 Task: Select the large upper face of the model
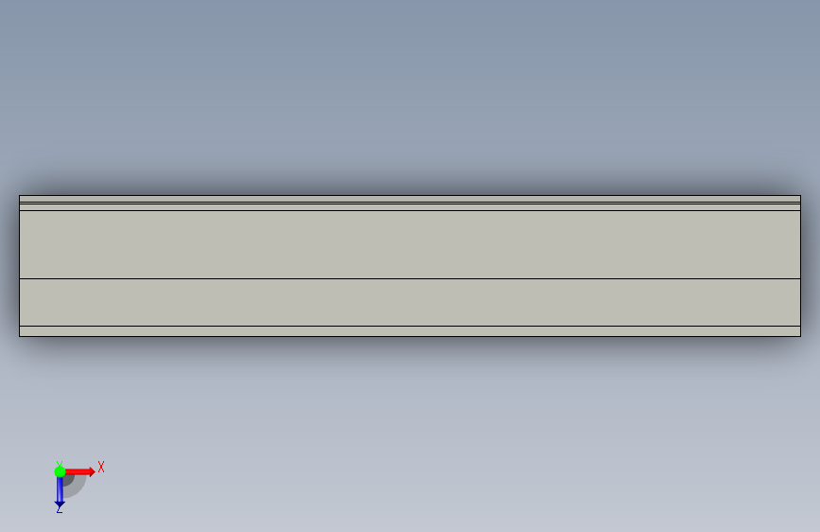click(x=410, y=244)
